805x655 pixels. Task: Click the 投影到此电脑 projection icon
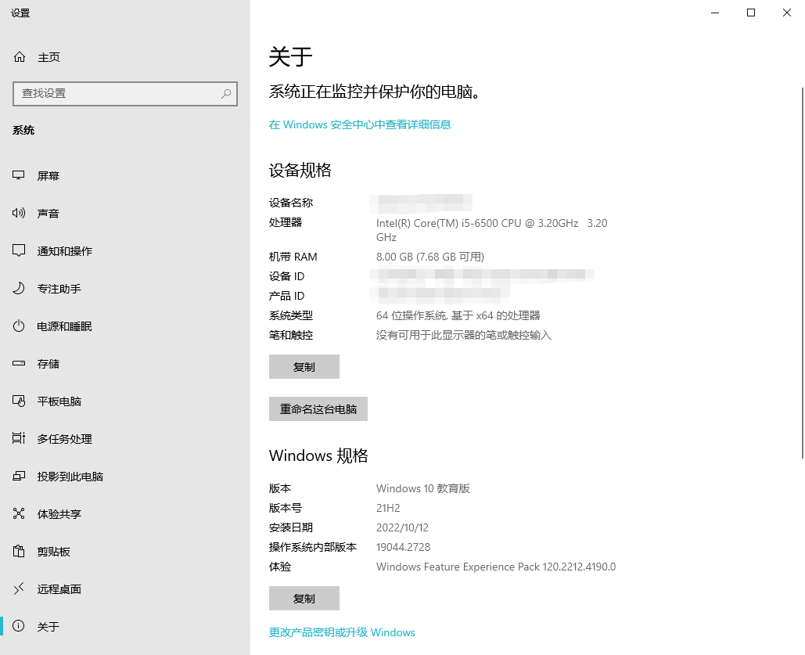tap(19, 477)
